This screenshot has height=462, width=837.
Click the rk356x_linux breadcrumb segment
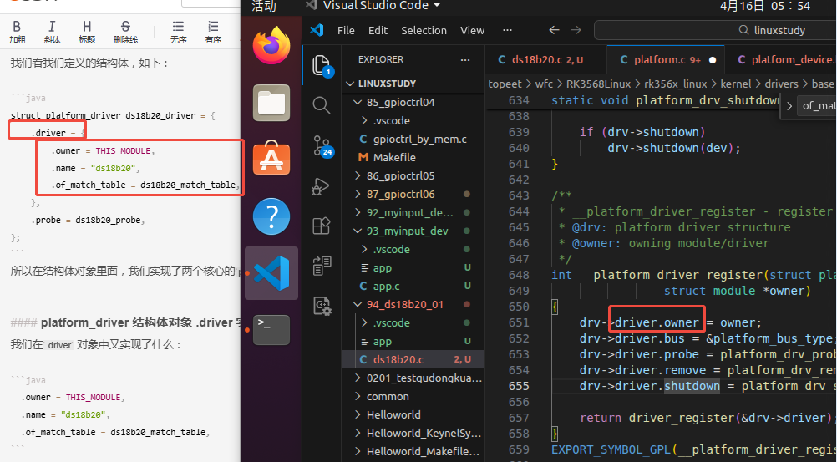coord(675,84)
